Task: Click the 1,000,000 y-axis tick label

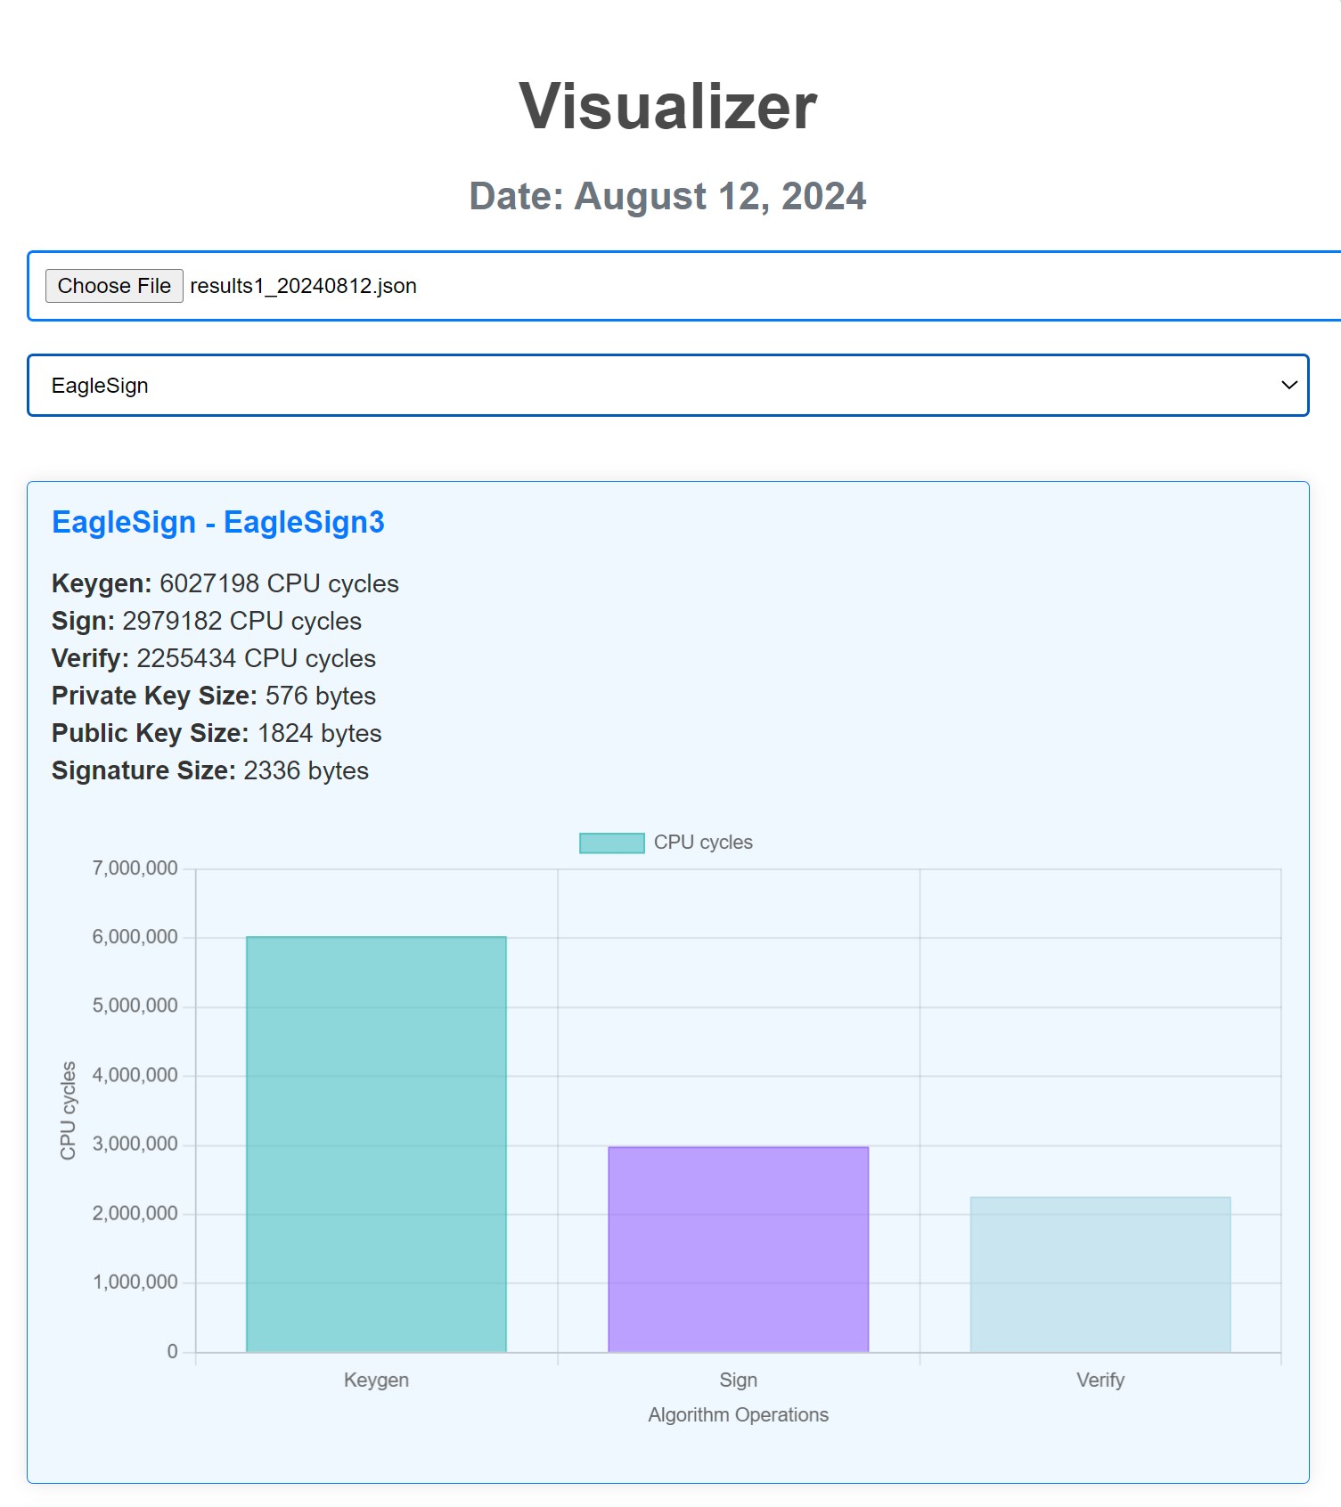Action: tap(135, 1283)
